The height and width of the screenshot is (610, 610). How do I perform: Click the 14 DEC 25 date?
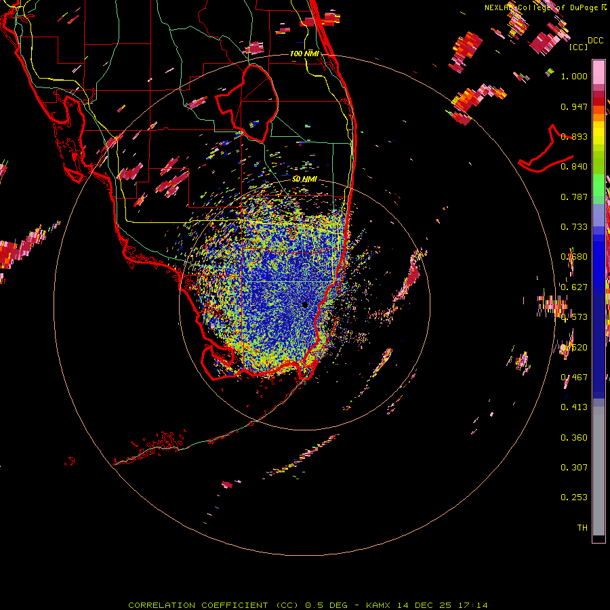[x=424, y=605]
